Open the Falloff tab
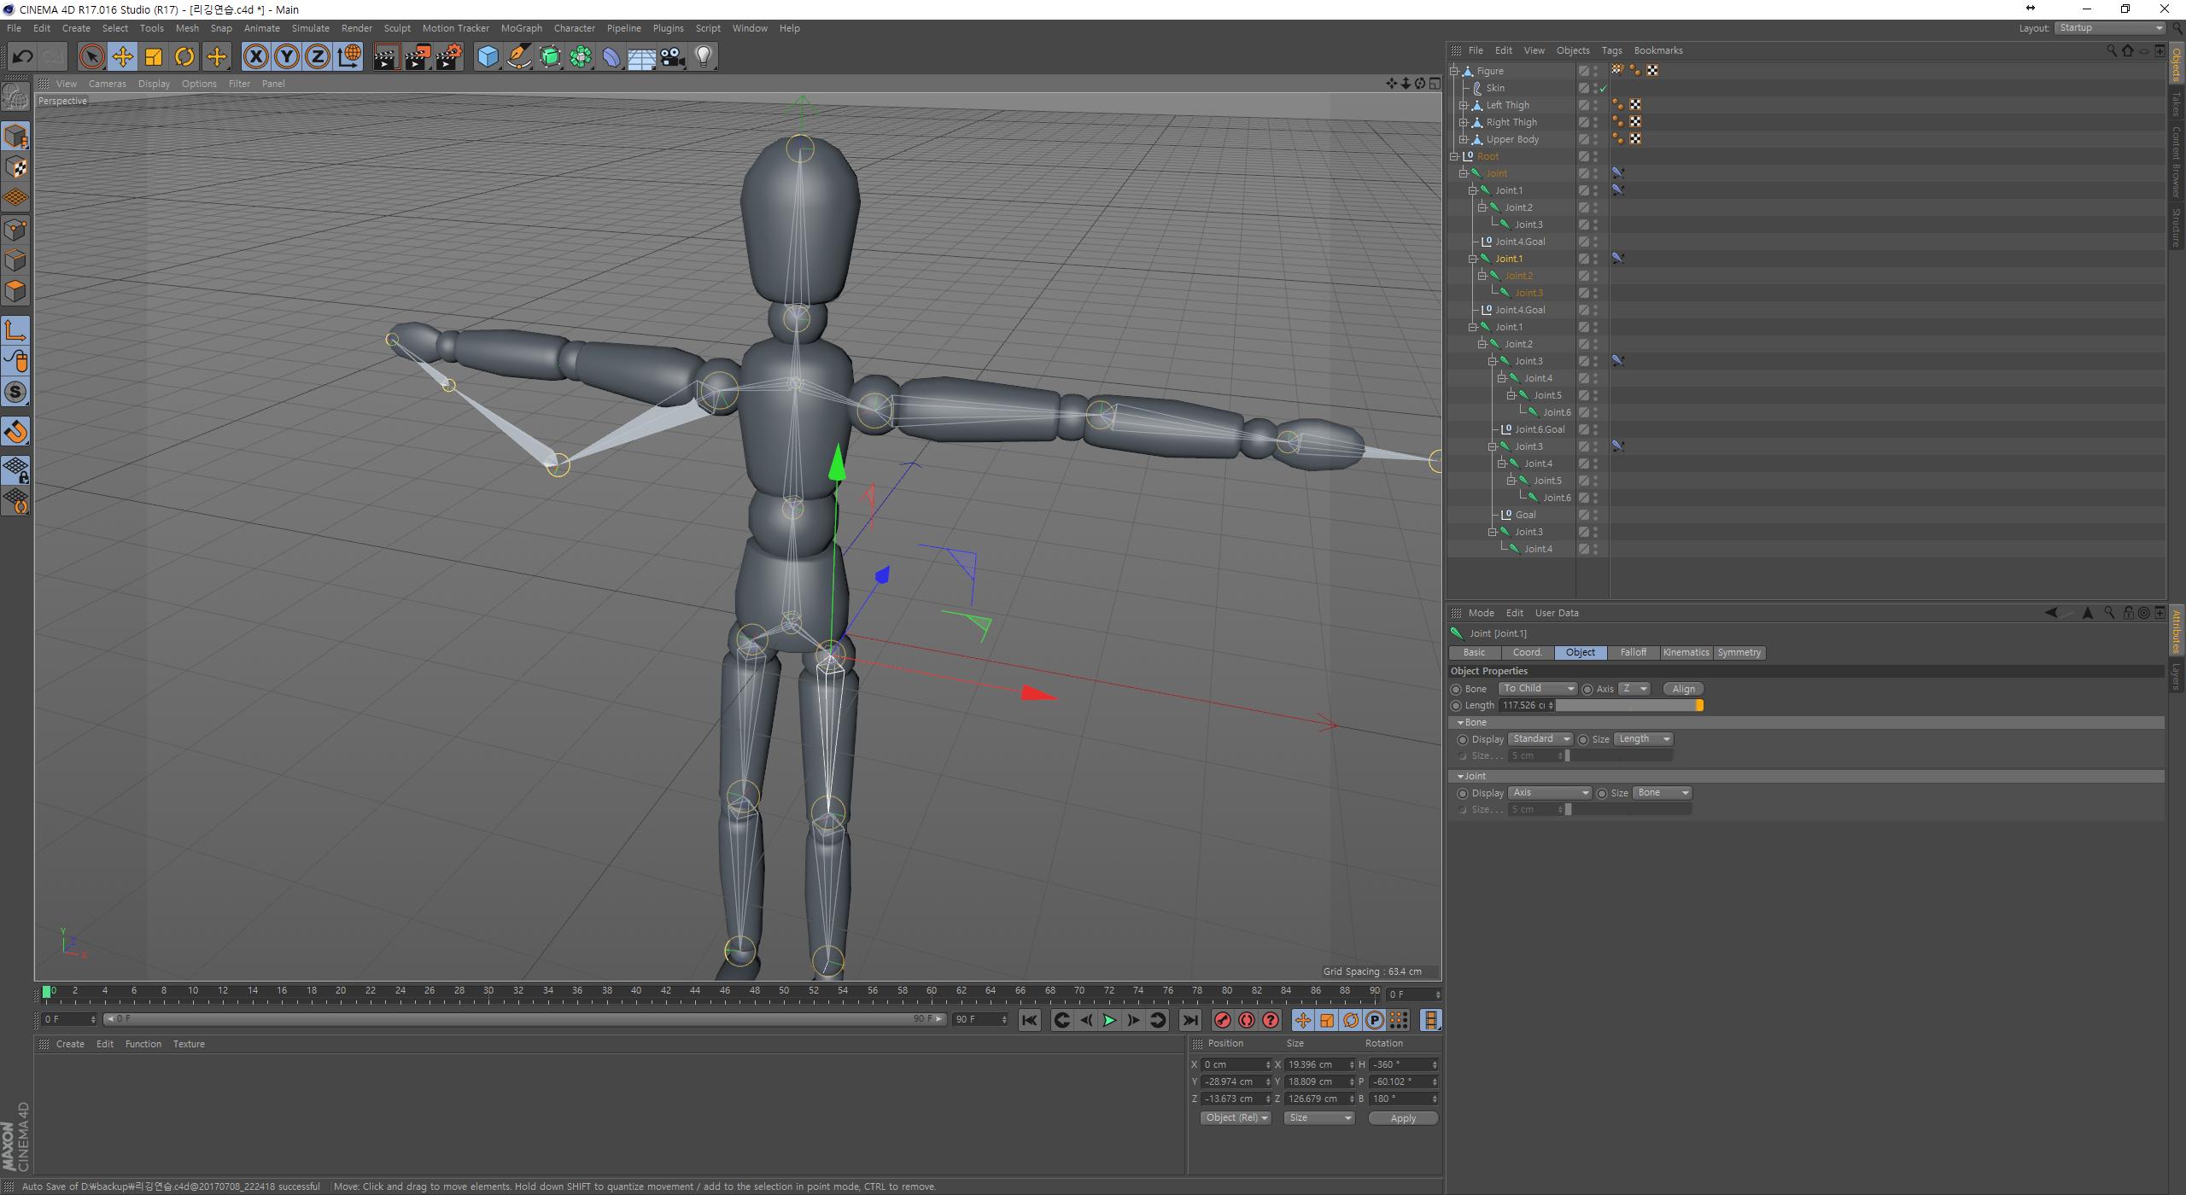The width and height of the screenshot is (2186, 1195). pyautogui.click(x=1633, y=652)
